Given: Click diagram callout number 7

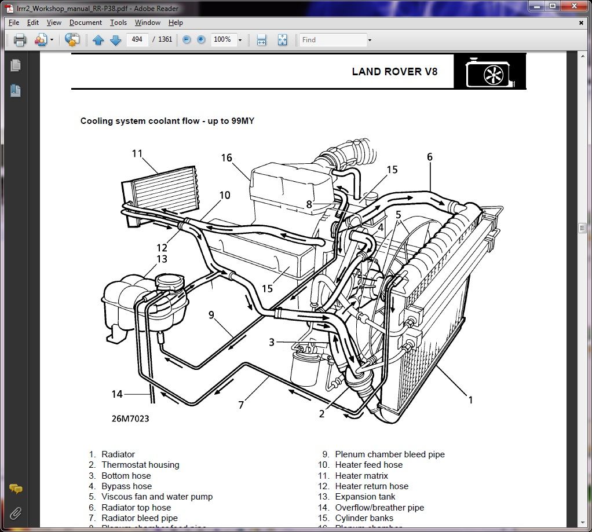Looking at the screenshot, I should (241, 405).
